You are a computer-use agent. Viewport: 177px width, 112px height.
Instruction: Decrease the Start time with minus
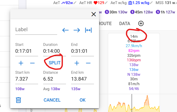32,63
